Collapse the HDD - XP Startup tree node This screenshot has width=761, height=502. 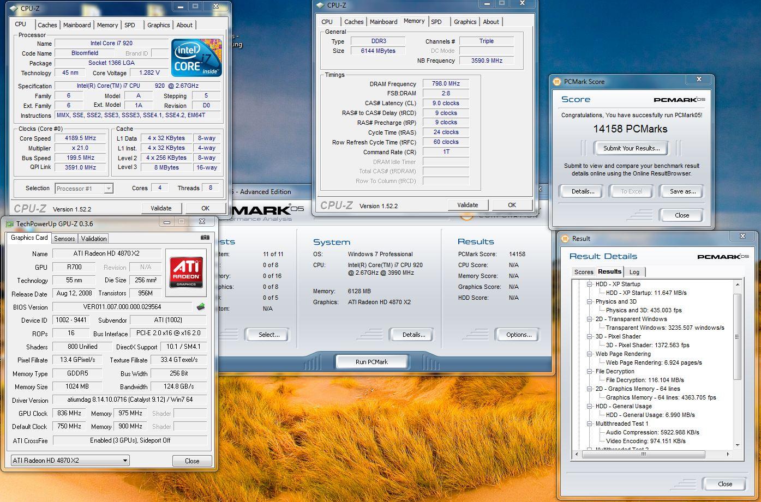pyautogui.click(x=590, y=284)
